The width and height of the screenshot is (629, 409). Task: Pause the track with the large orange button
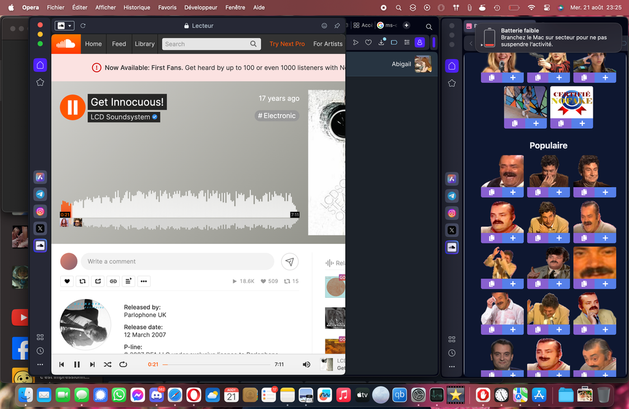[72, 107]
